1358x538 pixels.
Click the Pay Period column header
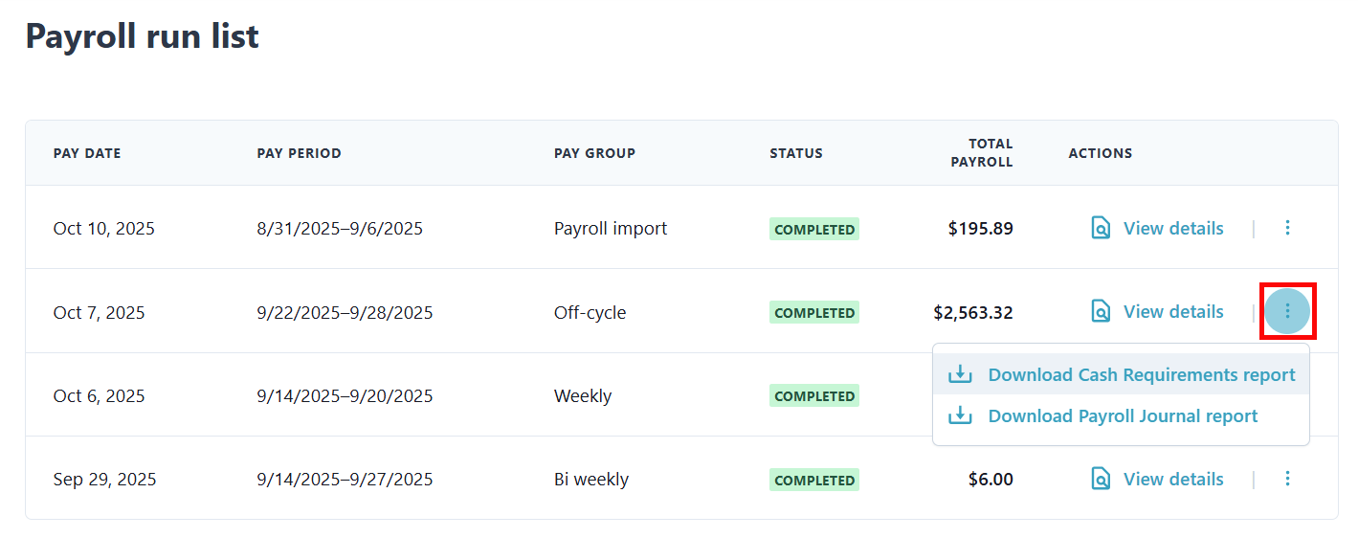click(x=299, y=153)
